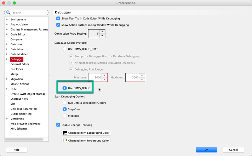
Task: Click the Help button
Action: coord(17,150)
